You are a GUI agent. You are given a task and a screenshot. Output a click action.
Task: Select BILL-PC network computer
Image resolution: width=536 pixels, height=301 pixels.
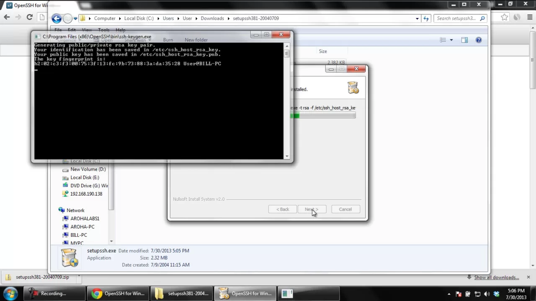78,235
